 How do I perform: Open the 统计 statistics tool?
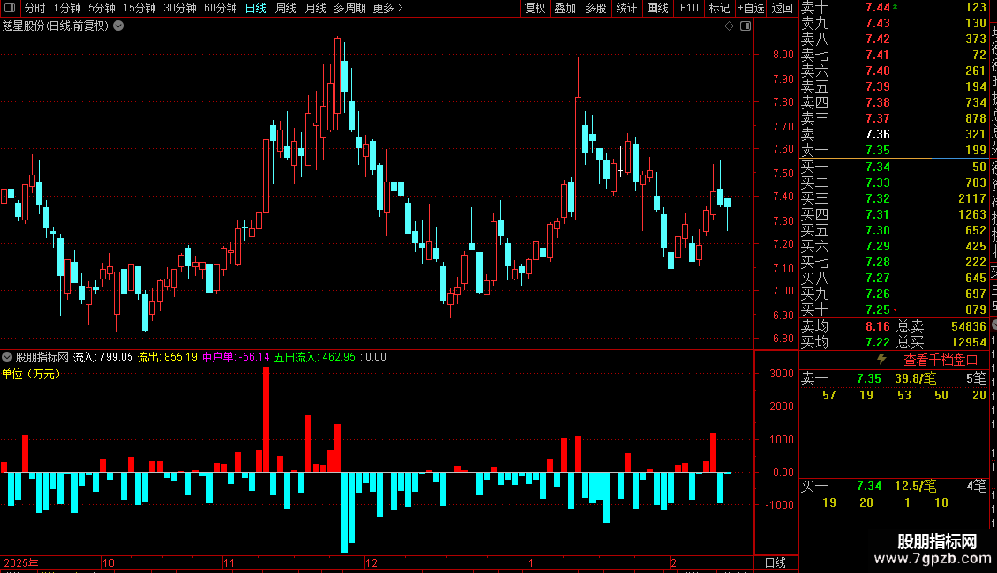(x=626, y=8)
